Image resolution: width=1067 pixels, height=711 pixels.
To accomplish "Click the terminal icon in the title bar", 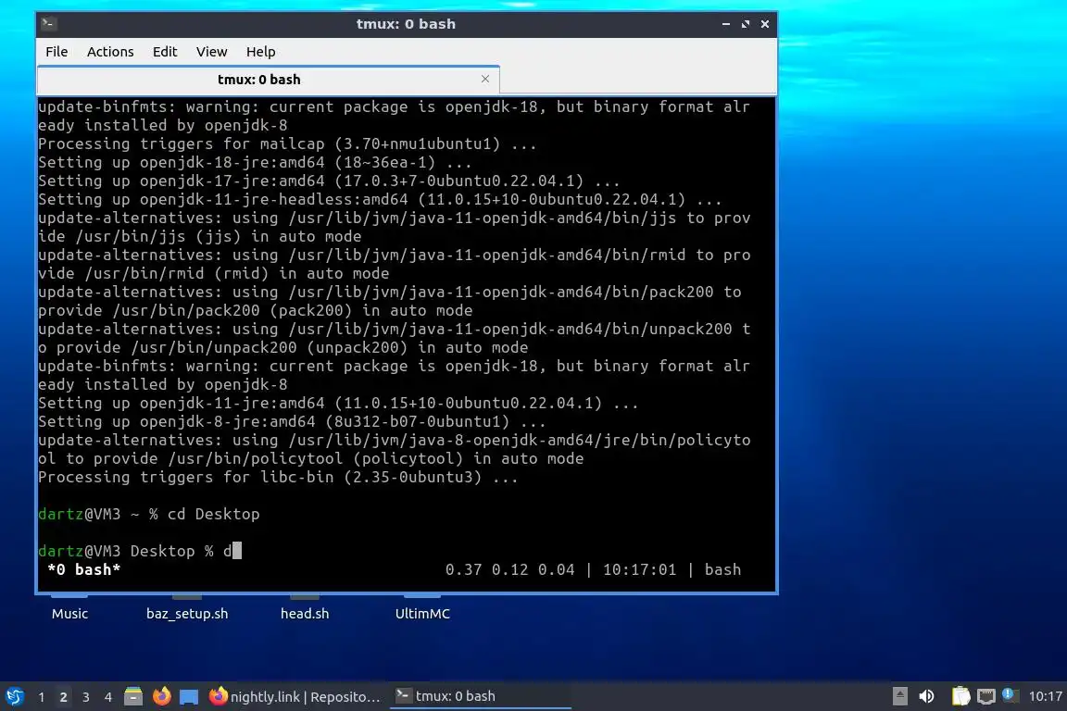I will pos(47,24).
